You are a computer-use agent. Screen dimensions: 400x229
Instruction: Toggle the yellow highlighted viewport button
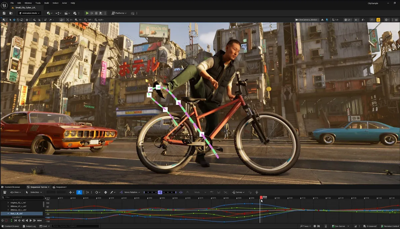coord(378,20)
